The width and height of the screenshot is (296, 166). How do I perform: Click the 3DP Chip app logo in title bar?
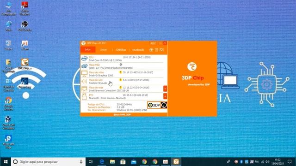(83, 43)
